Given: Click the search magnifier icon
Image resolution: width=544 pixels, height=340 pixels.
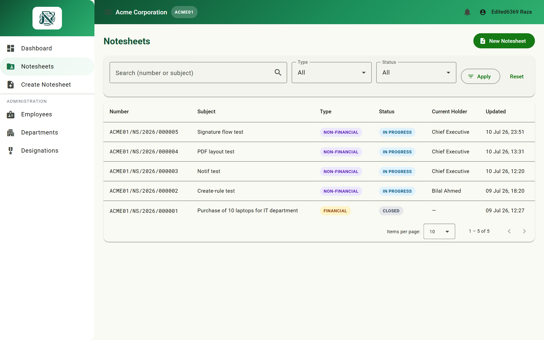Looking at the screenshot, I should [278, 73].
